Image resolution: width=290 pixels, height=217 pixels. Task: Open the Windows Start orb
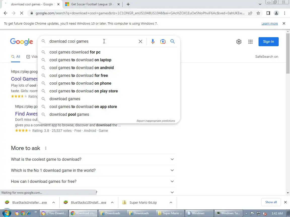coord(6,213)
